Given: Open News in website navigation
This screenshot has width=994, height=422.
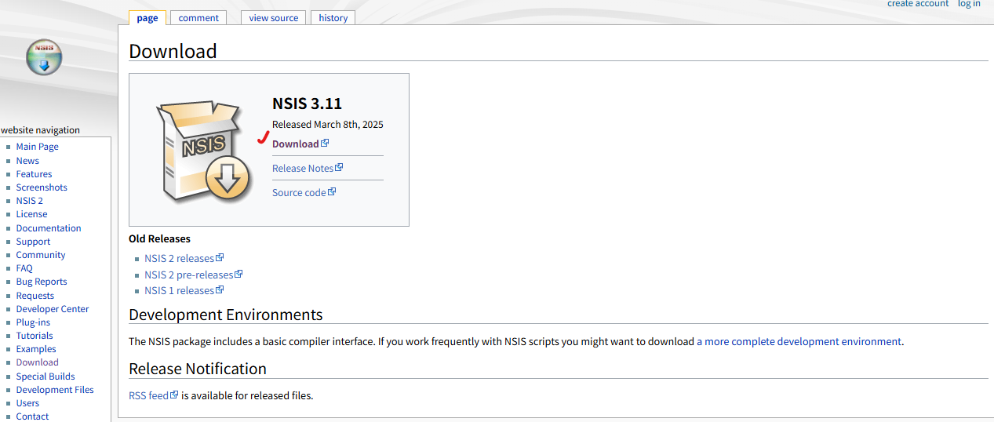Looking at the screenshot, I should [27, 161].
